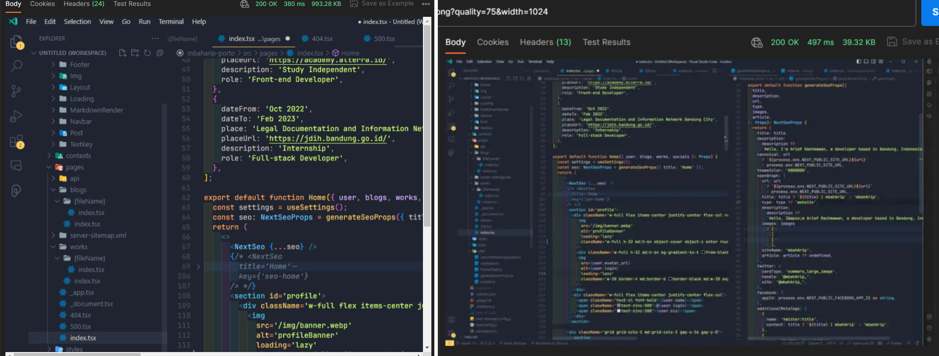The width and height of the screenshot is (939, 356).
Task: Click the save icon in right response bar
Action: (891, 42)
